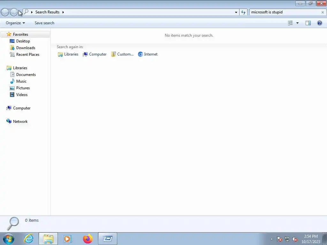Open Downloads under Favorites
The image size is (327, 245).
pos(26,48)
